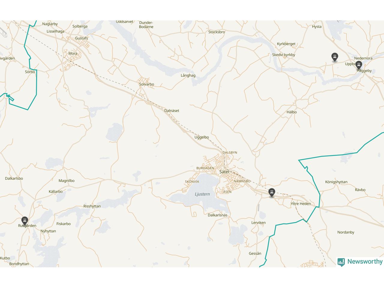Click the car marker west of Uppbo

tap(335, 57)
